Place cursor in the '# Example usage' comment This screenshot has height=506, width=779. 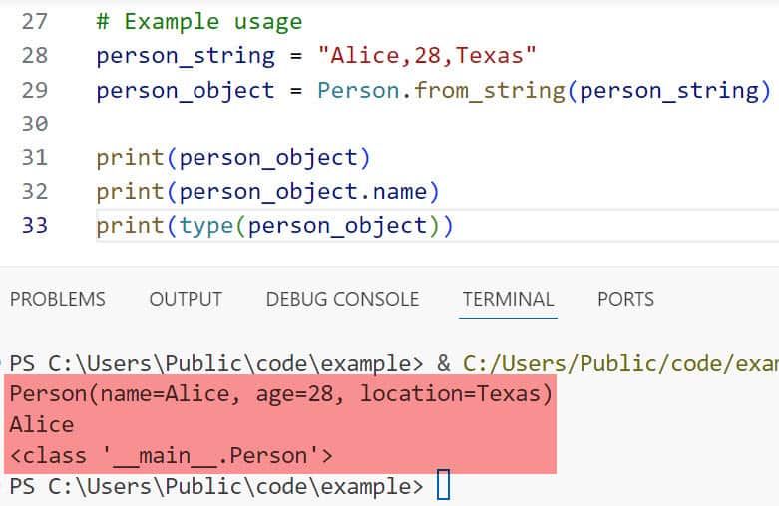point(198,21)
